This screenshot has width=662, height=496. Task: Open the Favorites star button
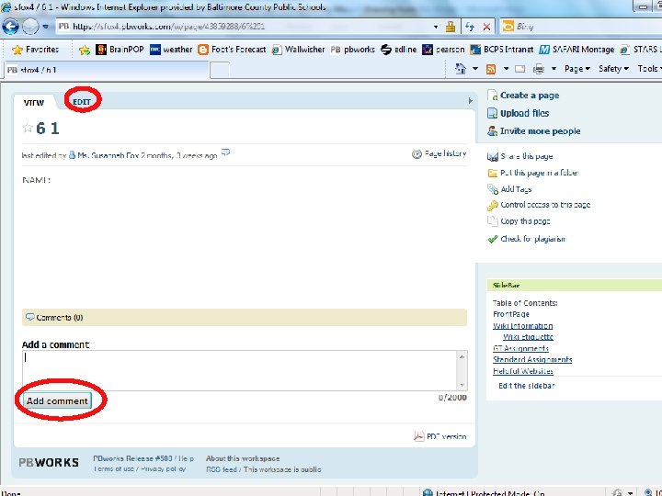click(36, 50)
